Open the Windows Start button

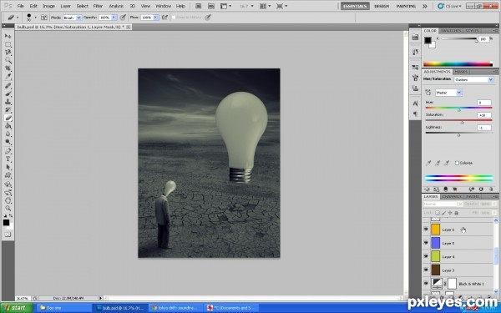click(x=17, y=307)
